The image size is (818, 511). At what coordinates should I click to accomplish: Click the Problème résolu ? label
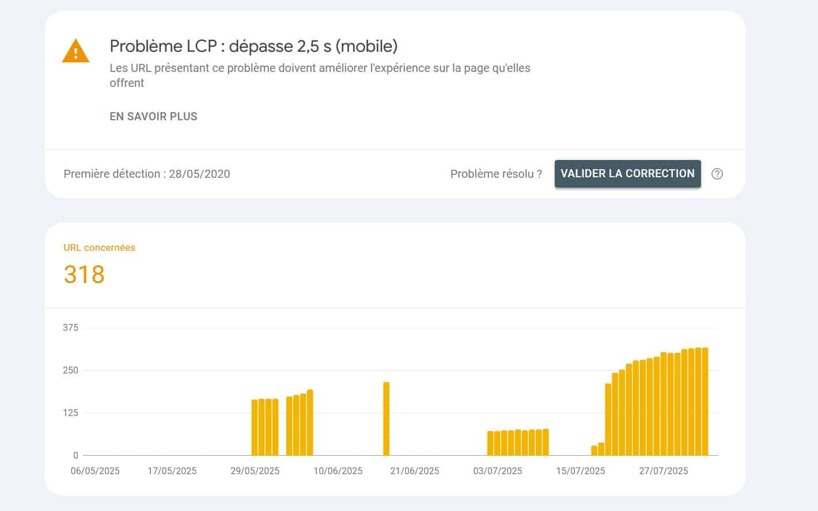(497, 174)
